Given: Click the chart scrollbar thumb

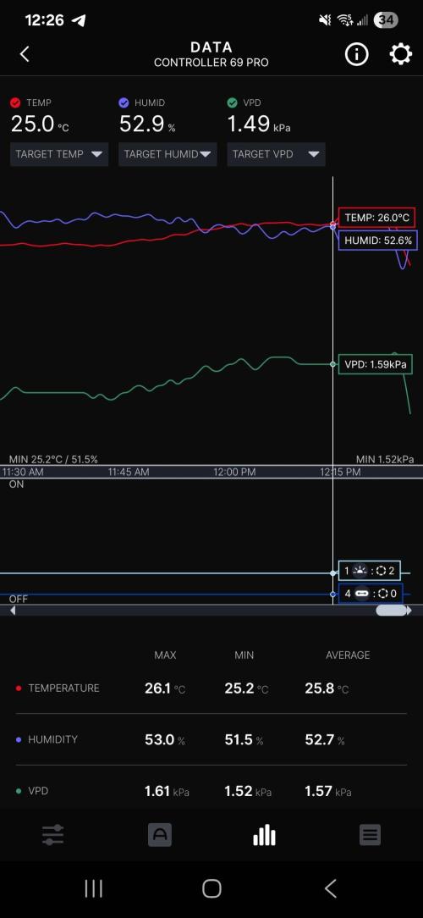Looking at the screenshot, I should point(392,611).
